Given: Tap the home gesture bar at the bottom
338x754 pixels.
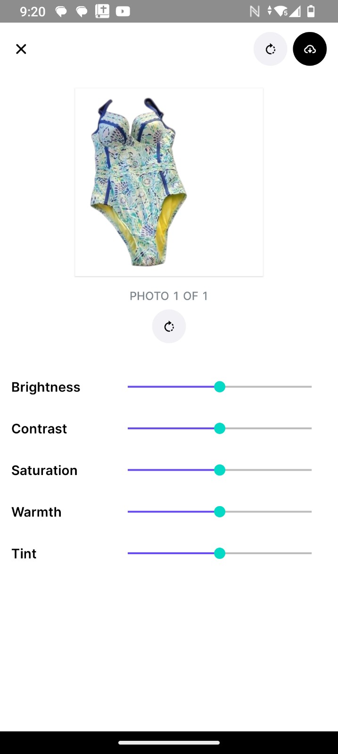Looking at the screenshot, I should [169, 743].
